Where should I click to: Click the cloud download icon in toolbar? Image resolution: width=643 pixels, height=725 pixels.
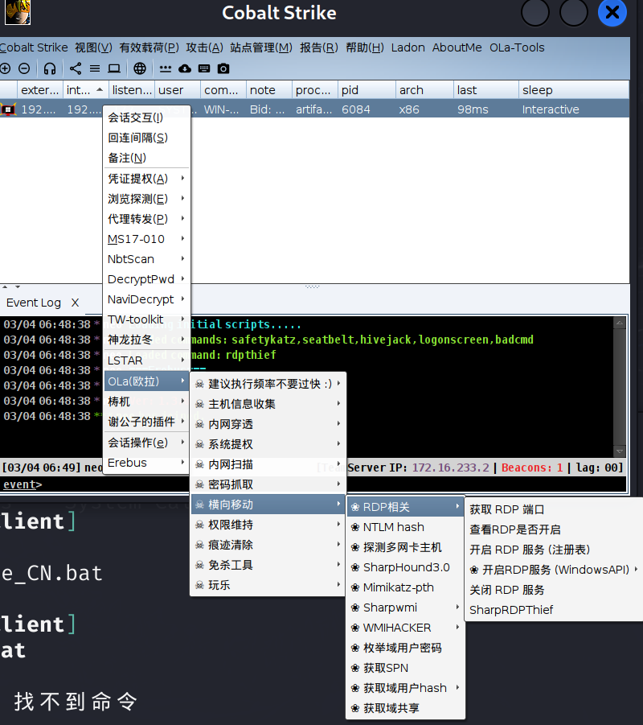(185, 68)
